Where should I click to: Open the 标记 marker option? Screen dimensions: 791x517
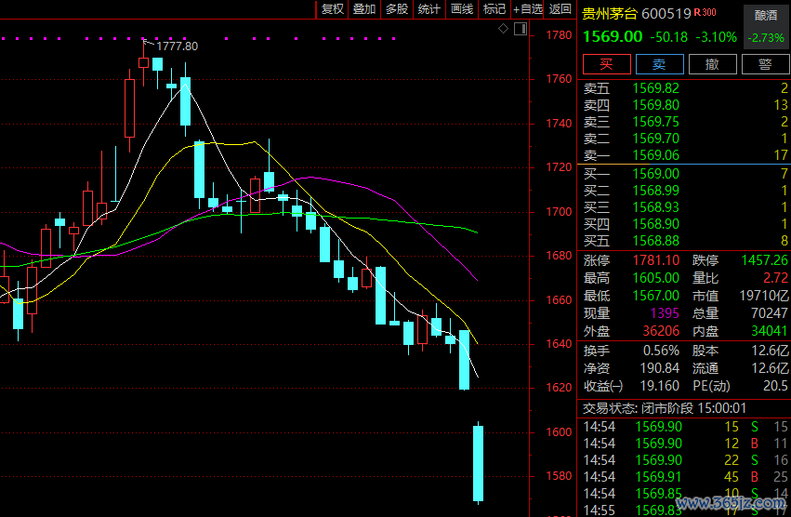point(494,9)
